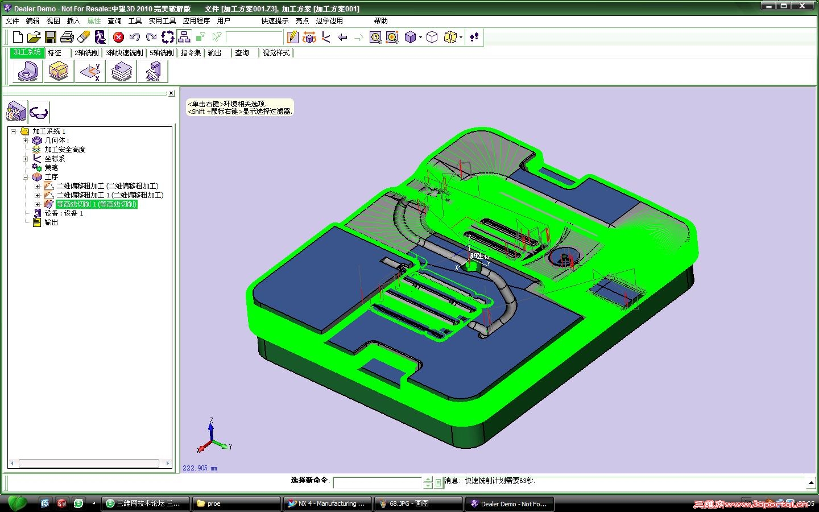
Task: Click the toolbar filter text field
Action: point(254,38)
